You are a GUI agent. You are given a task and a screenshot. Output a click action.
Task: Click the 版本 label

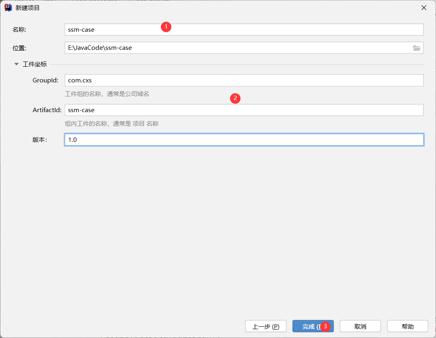click(40, 140)
